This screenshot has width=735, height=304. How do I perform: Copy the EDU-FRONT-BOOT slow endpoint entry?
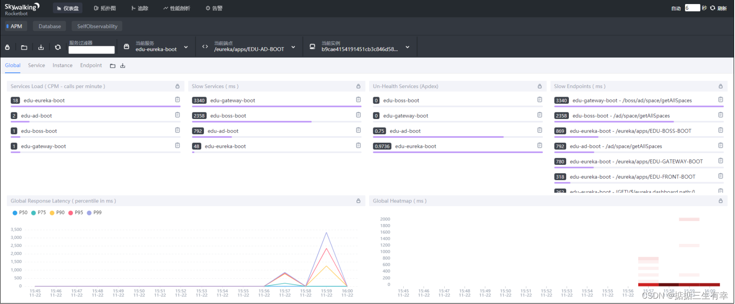pos(721,176)
